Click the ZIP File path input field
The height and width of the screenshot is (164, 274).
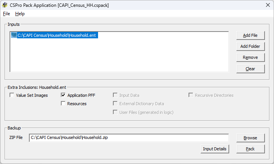click(x=128, y=137)
